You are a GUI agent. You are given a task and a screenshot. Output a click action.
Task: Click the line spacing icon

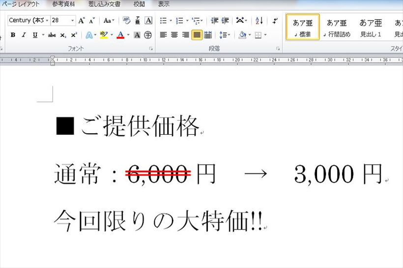tap(223, 35)
